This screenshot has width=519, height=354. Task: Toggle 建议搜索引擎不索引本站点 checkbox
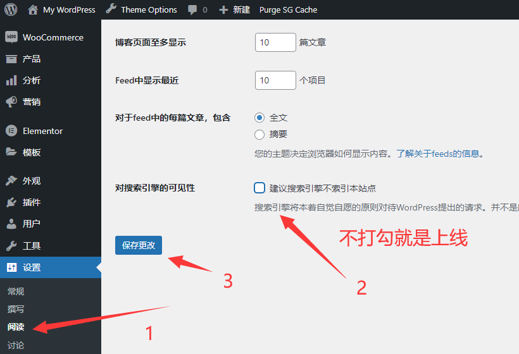click(259, 188)
